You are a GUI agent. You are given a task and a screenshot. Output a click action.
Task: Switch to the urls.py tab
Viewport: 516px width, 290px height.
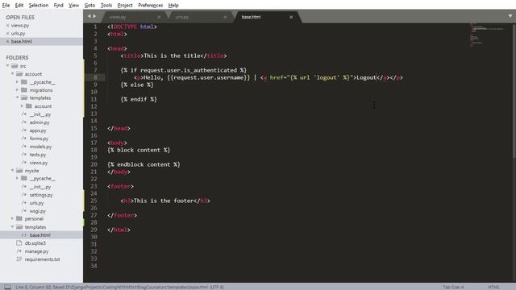click(198, 17)
